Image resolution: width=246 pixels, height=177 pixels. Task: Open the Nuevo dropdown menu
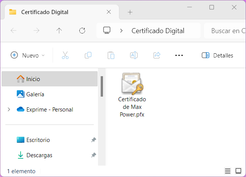[27, 55]
